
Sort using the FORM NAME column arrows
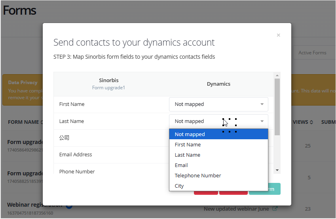42,122
